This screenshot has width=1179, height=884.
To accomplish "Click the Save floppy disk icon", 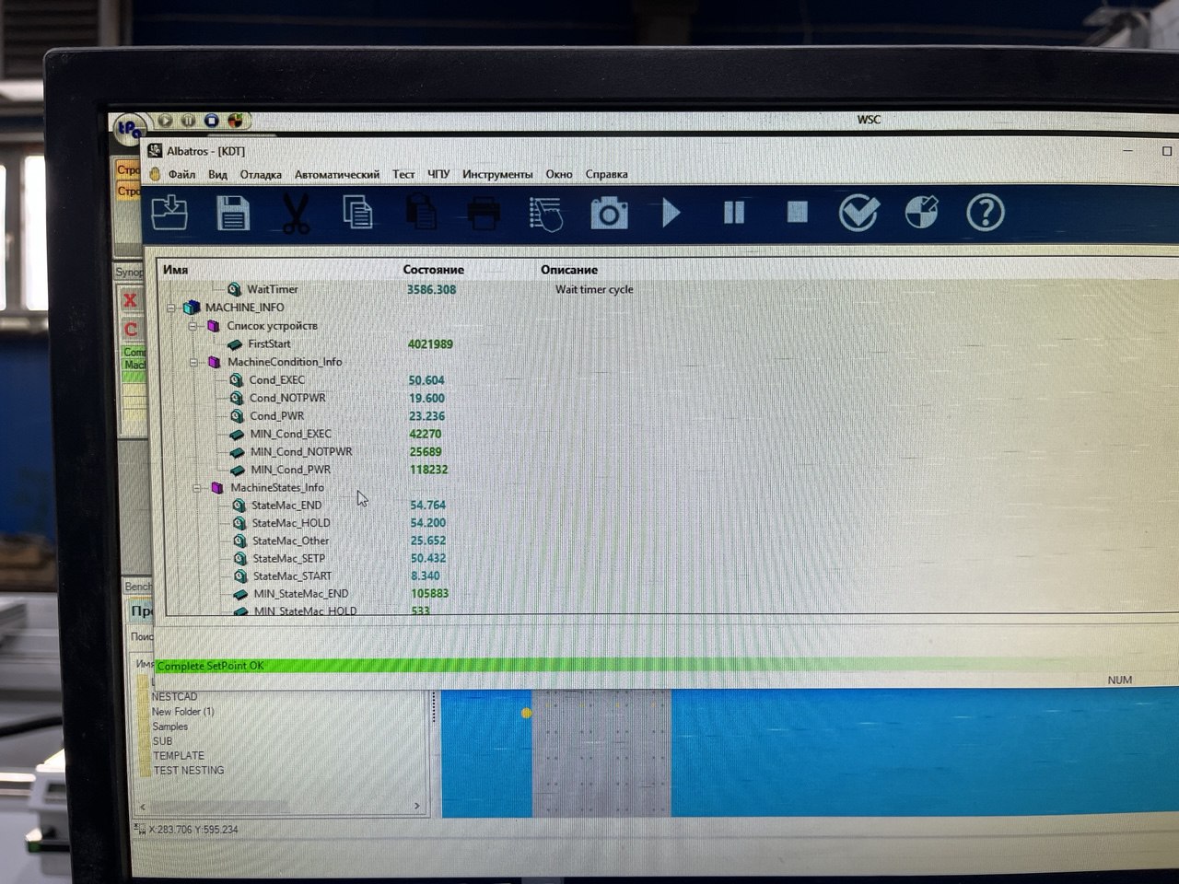I will (x=232, y=214).
